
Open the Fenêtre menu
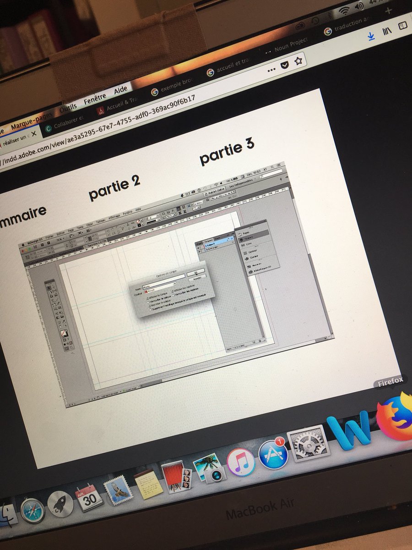pos(95,98)
